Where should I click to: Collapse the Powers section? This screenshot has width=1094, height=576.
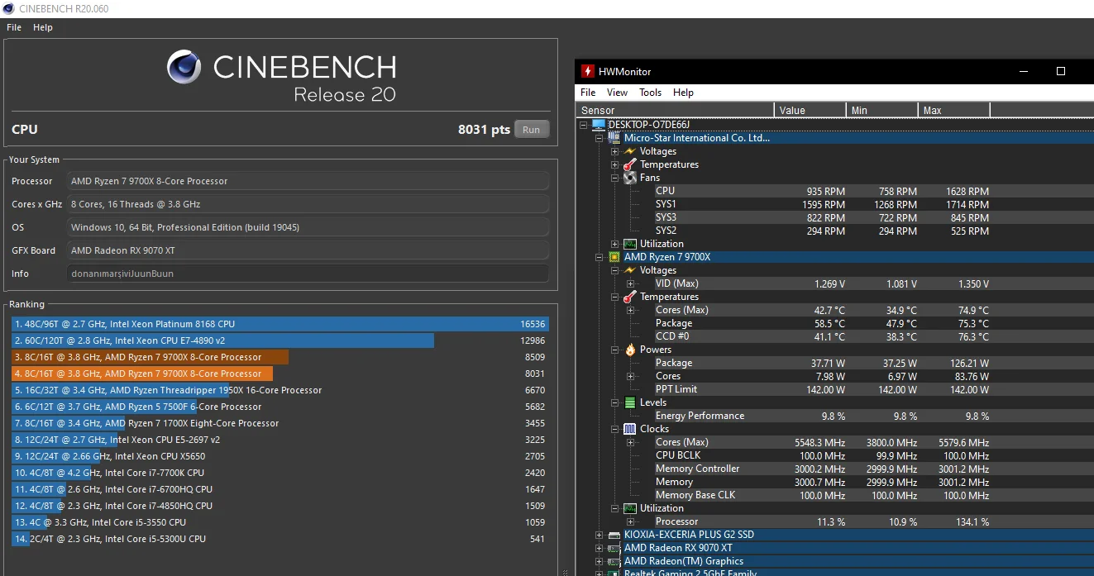[614, 350]
